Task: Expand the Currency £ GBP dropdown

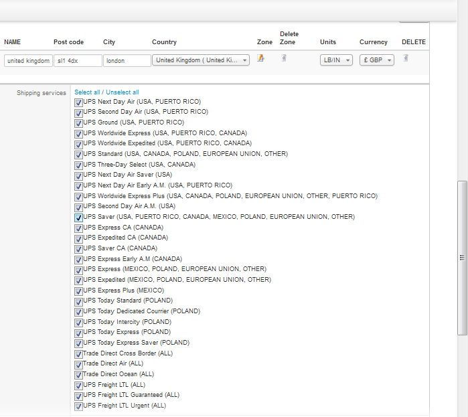Action: [377, 60]
